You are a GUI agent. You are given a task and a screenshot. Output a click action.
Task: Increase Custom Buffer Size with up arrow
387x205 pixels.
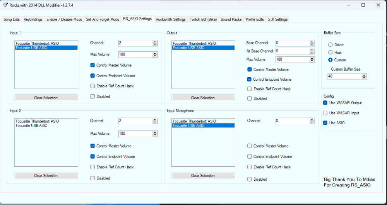(x=364, y=75)
